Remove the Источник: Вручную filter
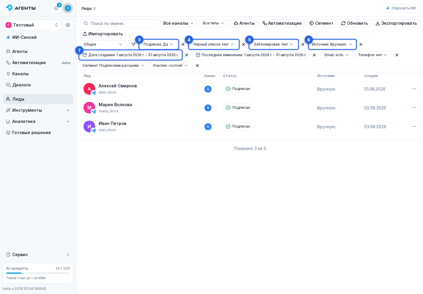Screen dimensions: 423x294 (361, 44)
